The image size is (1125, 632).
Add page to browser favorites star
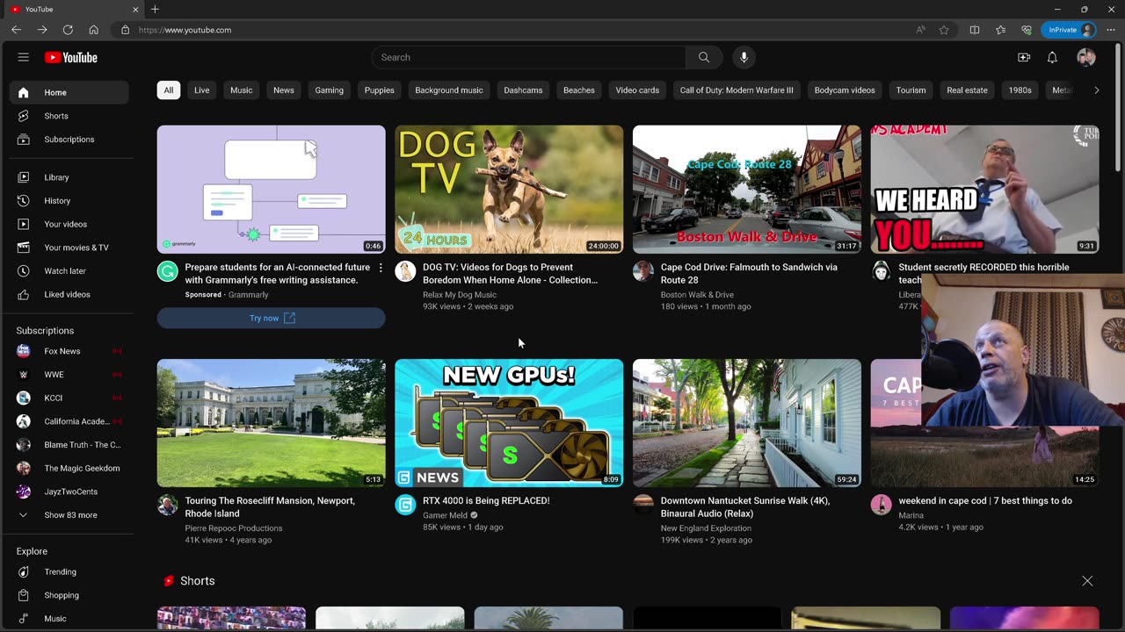pyautogui.click(x=944, y=30)
